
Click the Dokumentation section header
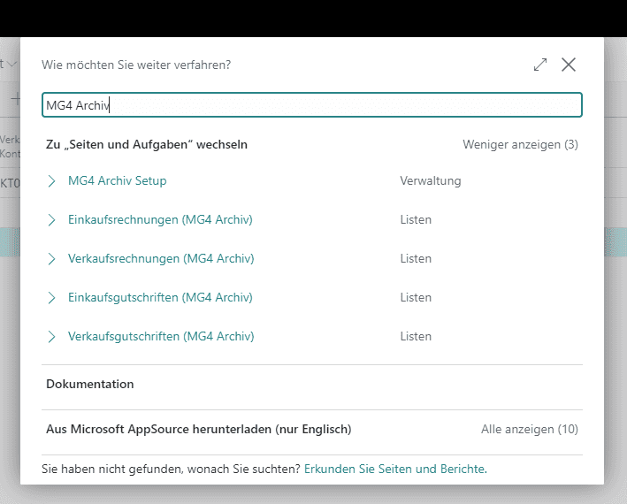point(90,385)
